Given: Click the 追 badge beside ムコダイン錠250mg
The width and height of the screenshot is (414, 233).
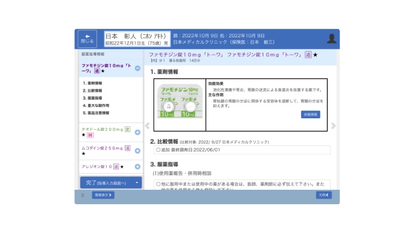Looking at the screenshot, I should (x=128, y=148).
